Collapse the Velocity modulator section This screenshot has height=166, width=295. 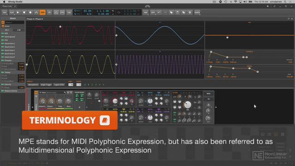point(3,85)
